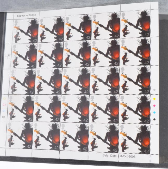Click the "Sale Date" label
Image resolution: width=168 pixels, height=169 pixels.
[109, 155]
